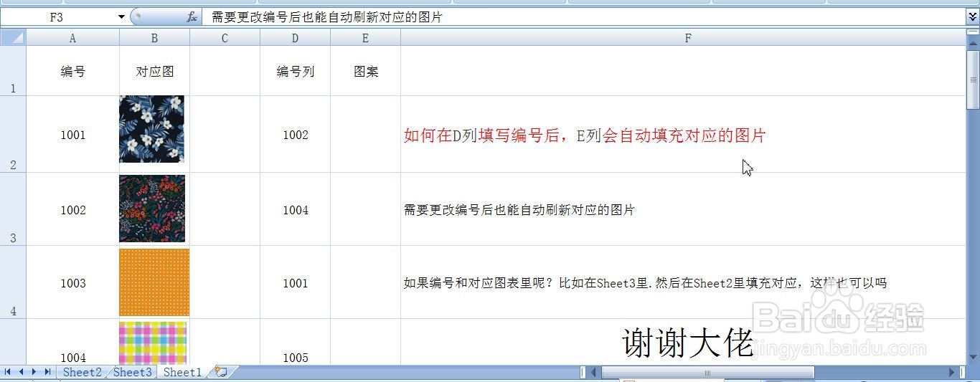Click horizontal scrollbar right arrow
This screenshot has width=980, height=382.
tap(952, 373)
